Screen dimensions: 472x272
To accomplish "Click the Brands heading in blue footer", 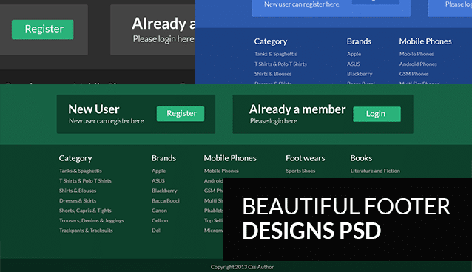I will 359,41.
